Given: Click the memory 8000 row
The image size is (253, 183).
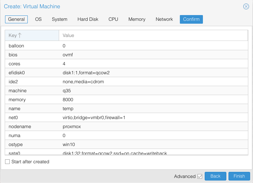Looking at the screenshot, I should (x=126, y=100).
